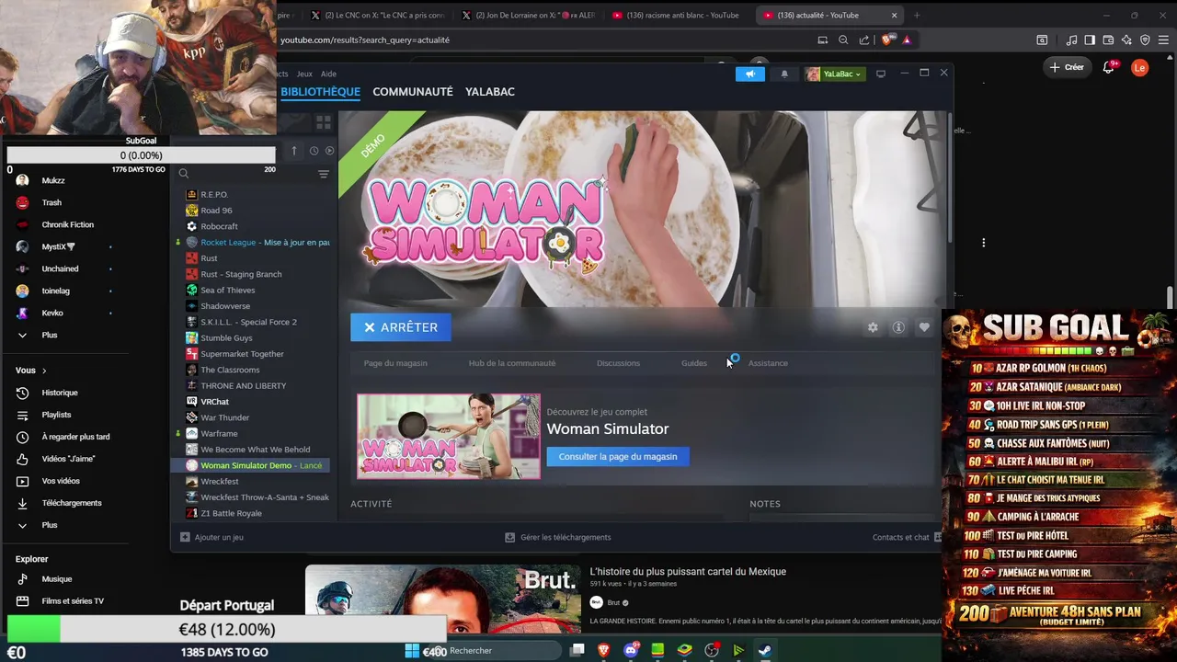Switch library to grid collections view
1177x662 pixels.
324,122
